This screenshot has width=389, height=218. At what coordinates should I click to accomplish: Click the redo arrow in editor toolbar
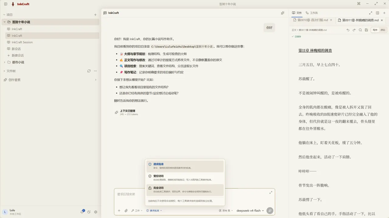354,30
